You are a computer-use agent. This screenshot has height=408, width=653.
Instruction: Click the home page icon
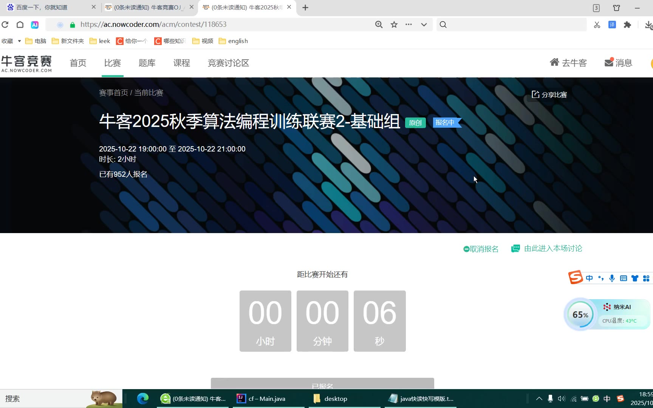pyautogui.click(x=20, y=25)
